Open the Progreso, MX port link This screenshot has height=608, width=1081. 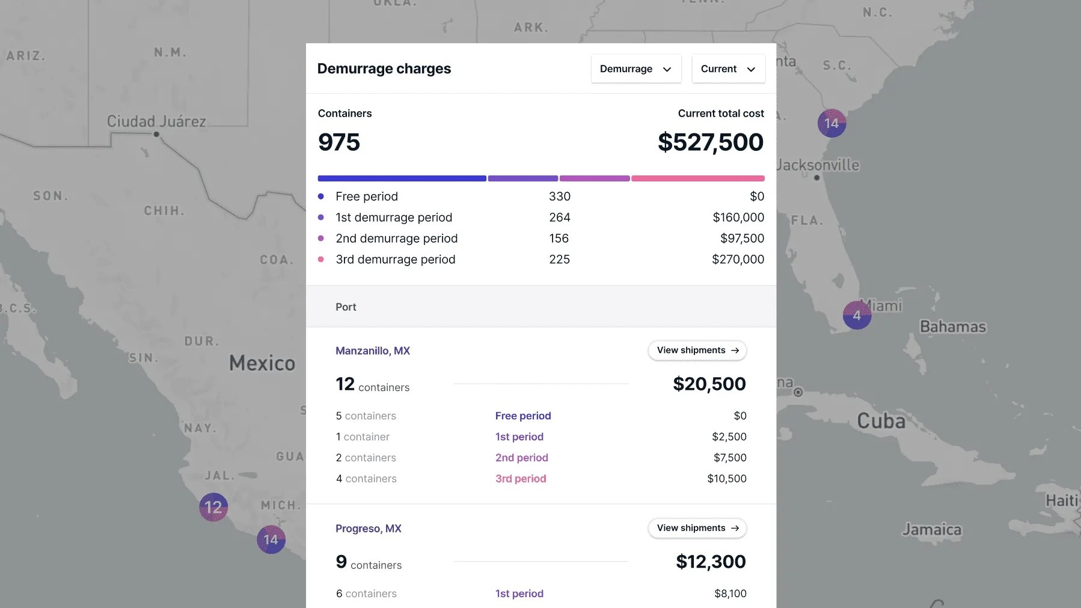[x=368, y=529]
